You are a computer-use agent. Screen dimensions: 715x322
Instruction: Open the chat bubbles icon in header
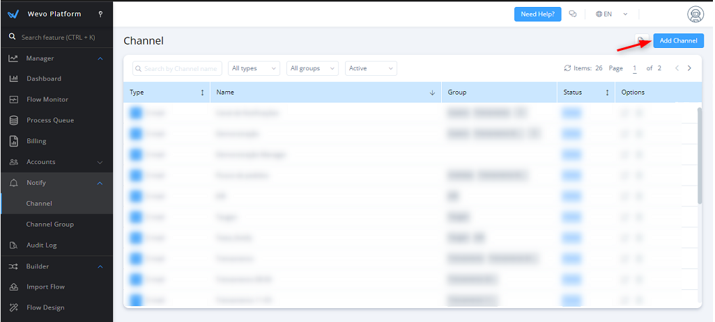coord(573,14)
